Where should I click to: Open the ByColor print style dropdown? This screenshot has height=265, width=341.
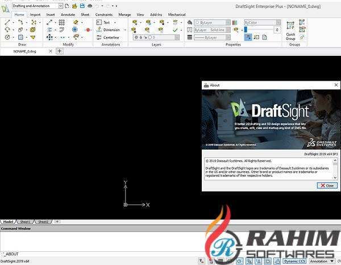(262, 22)
